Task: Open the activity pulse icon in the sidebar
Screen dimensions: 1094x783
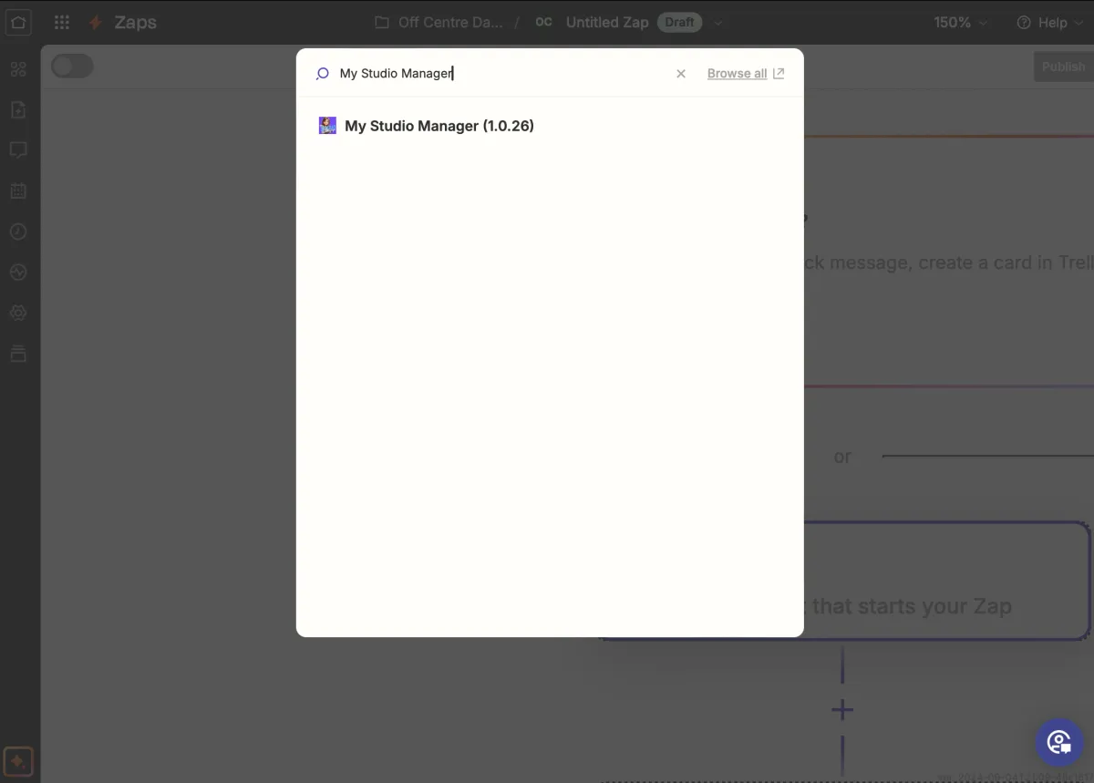Action: 18,272
